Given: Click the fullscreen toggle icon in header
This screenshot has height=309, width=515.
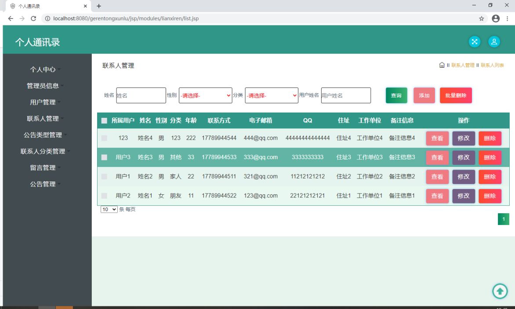Looking at the screenshot, I should [475, 42].
